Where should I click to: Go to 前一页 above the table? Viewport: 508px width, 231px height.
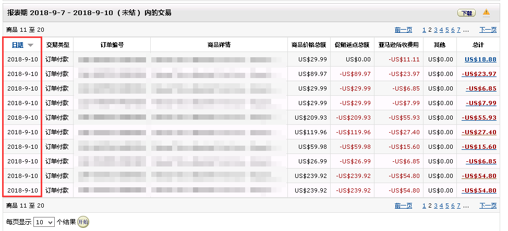tap(403, 30)
